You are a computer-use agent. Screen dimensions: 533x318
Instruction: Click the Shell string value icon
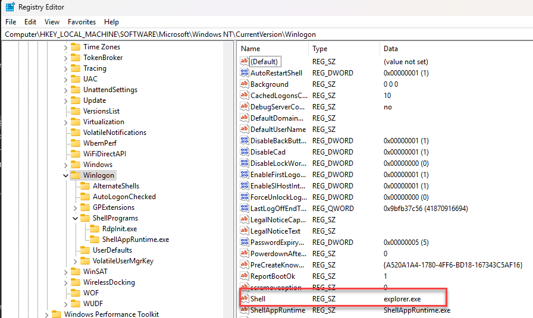244,298
